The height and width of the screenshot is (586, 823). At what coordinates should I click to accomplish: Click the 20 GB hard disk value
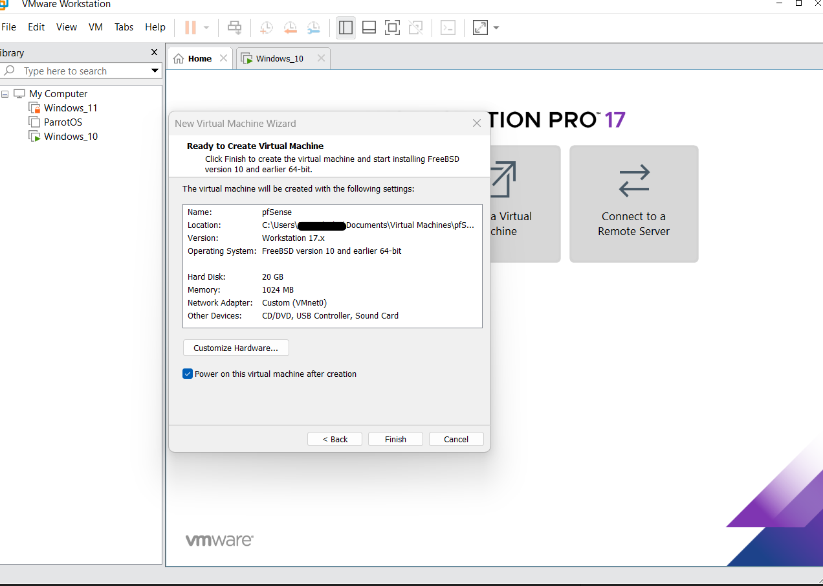click(272, 276)
